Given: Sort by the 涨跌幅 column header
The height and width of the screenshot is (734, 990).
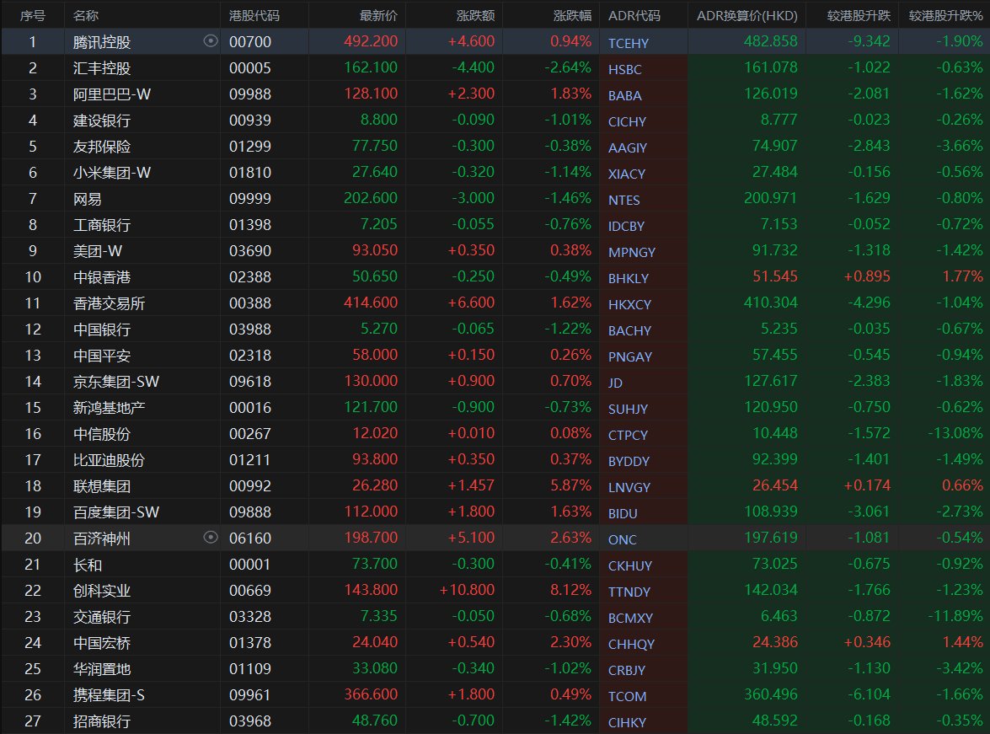Looking at the screenshot, I should tap(573, 15).
